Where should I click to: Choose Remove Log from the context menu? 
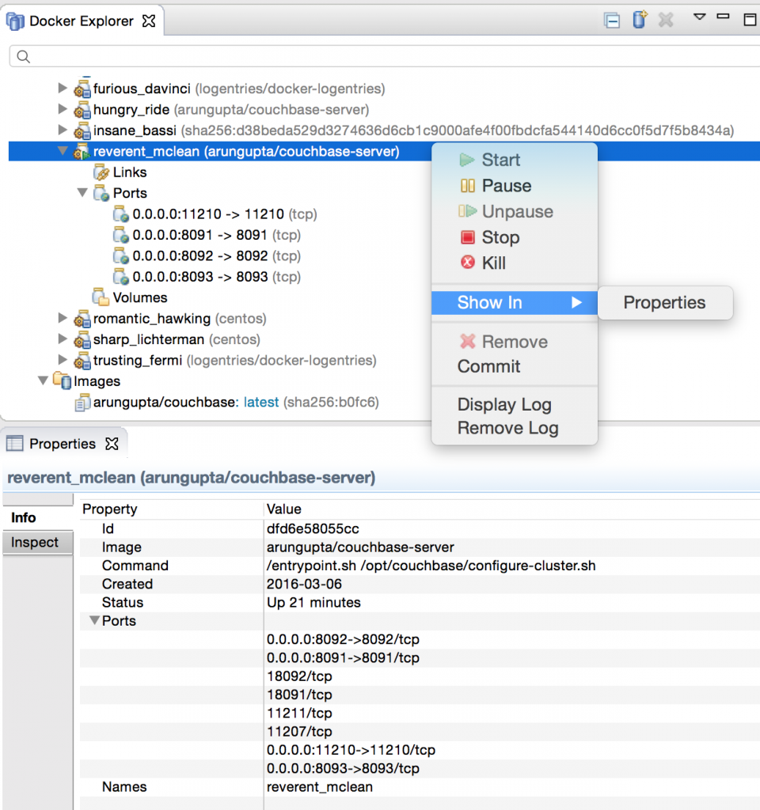click(515, 428)
